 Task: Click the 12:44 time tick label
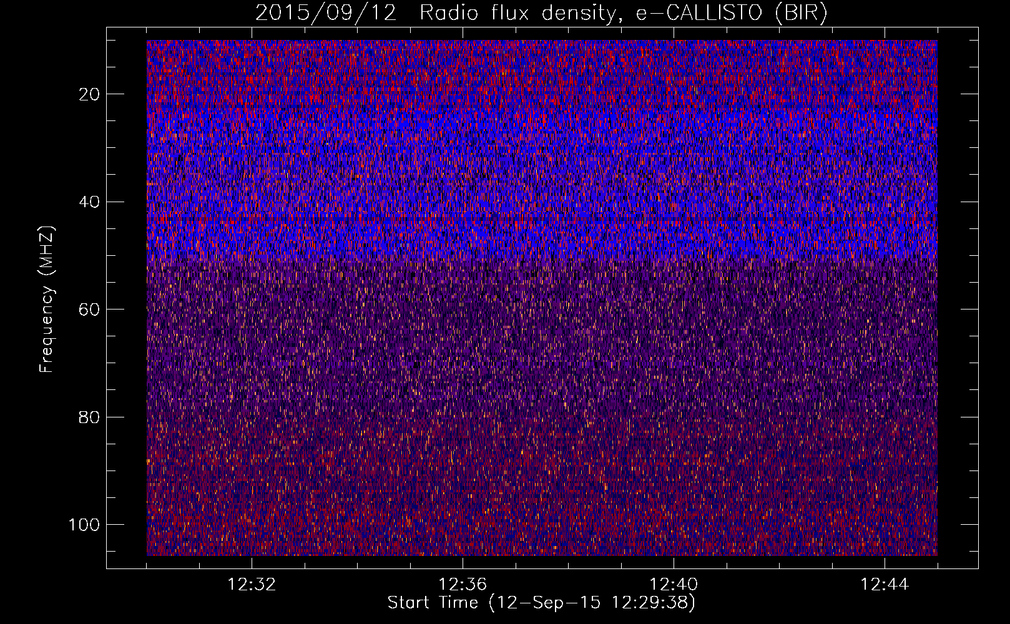(x=885, y=585)
